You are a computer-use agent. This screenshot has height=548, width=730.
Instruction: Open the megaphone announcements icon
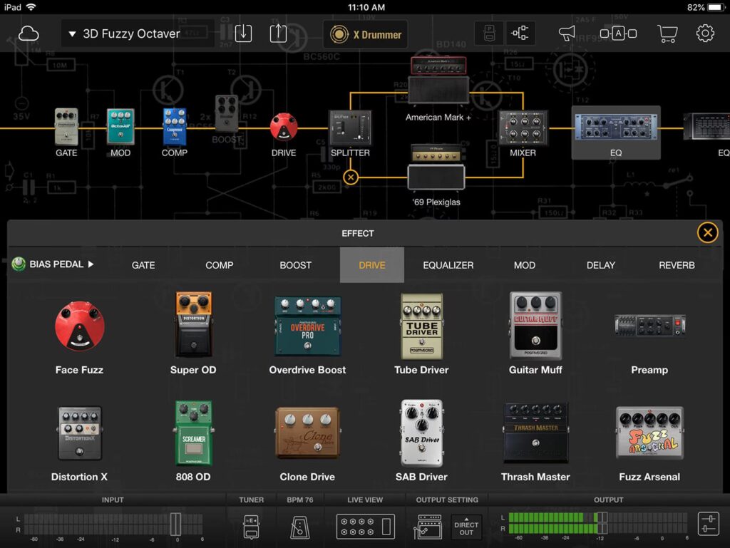tap(567, 33)
